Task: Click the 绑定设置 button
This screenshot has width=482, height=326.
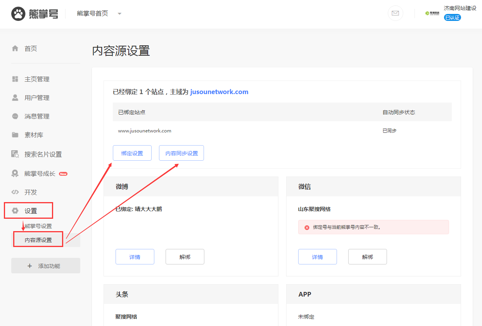Action: pos(132,153)
